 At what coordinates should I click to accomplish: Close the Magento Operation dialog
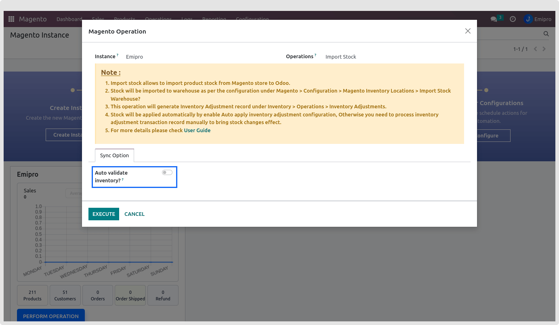point(468,31)
